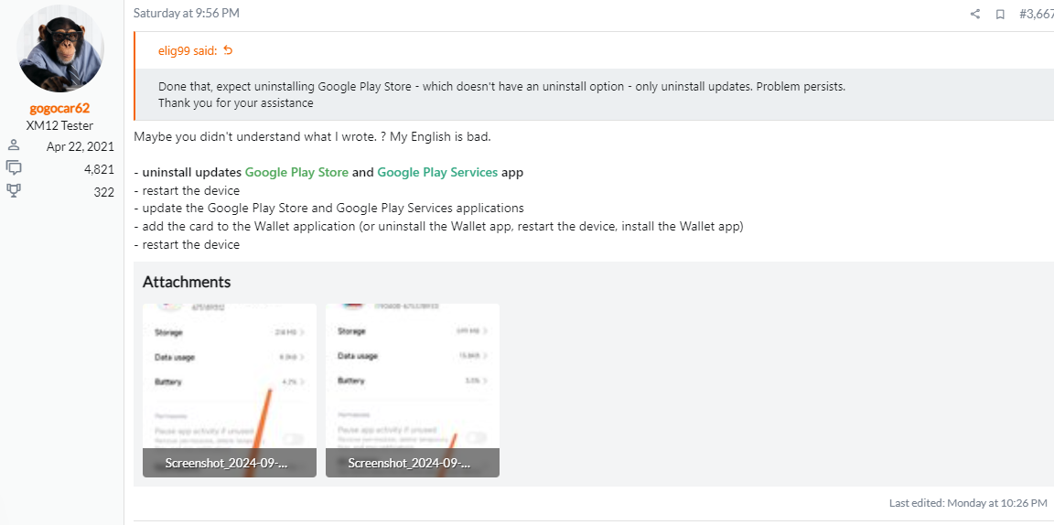
Task: Click the share icon on the post
Action: pos(974,14)
